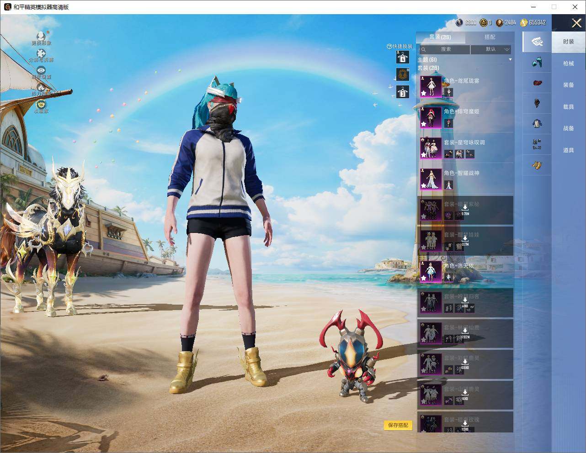This screenshot has height=453, width=586.
Task: Toggle the 展示设置 eye display icon
Action: click(x=41, y=70)
